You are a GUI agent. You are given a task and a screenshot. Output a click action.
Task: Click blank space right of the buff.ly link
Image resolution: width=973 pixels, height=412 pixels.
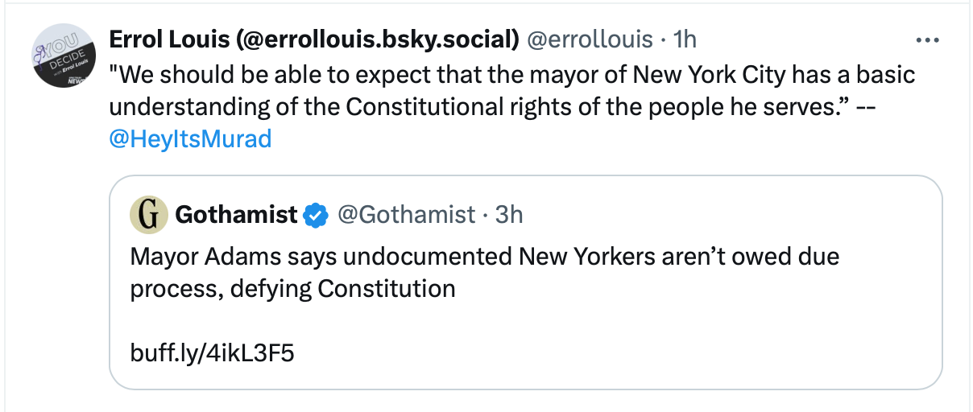(564, 353)
